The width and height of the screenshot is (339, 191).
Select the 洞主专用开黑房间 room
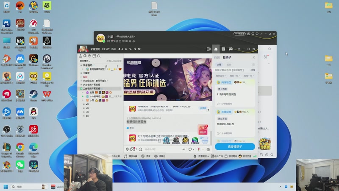[x=92, y=84]
